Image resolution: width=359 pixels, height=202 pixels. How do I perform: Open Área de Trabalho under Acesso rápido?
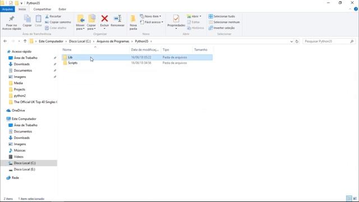tap(25, 58)
